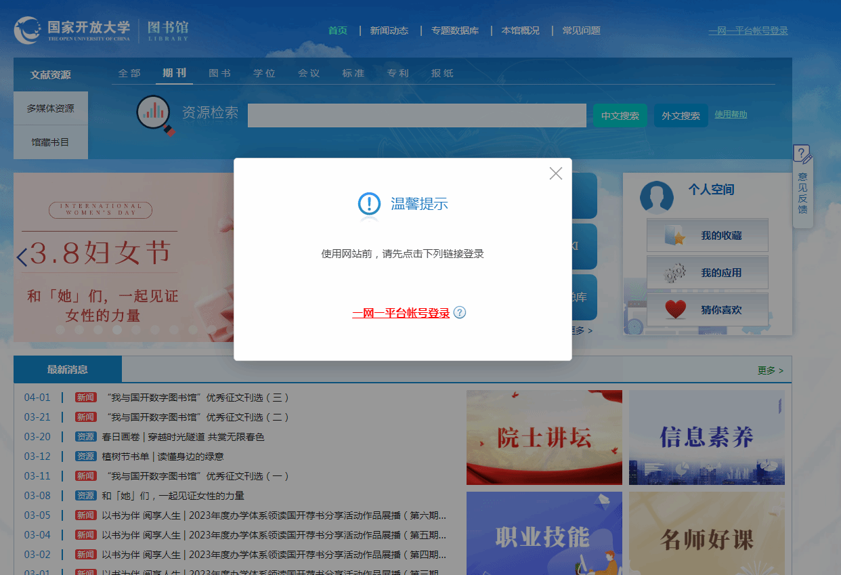Close the 温馨提示 dialog with X
The image size is (841, 575).
point(556,173)
